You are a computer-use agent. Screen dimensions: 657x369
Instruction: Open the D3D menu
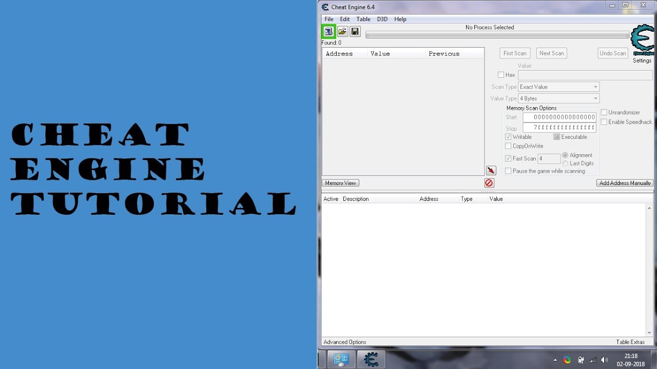[x=382, y=19]
